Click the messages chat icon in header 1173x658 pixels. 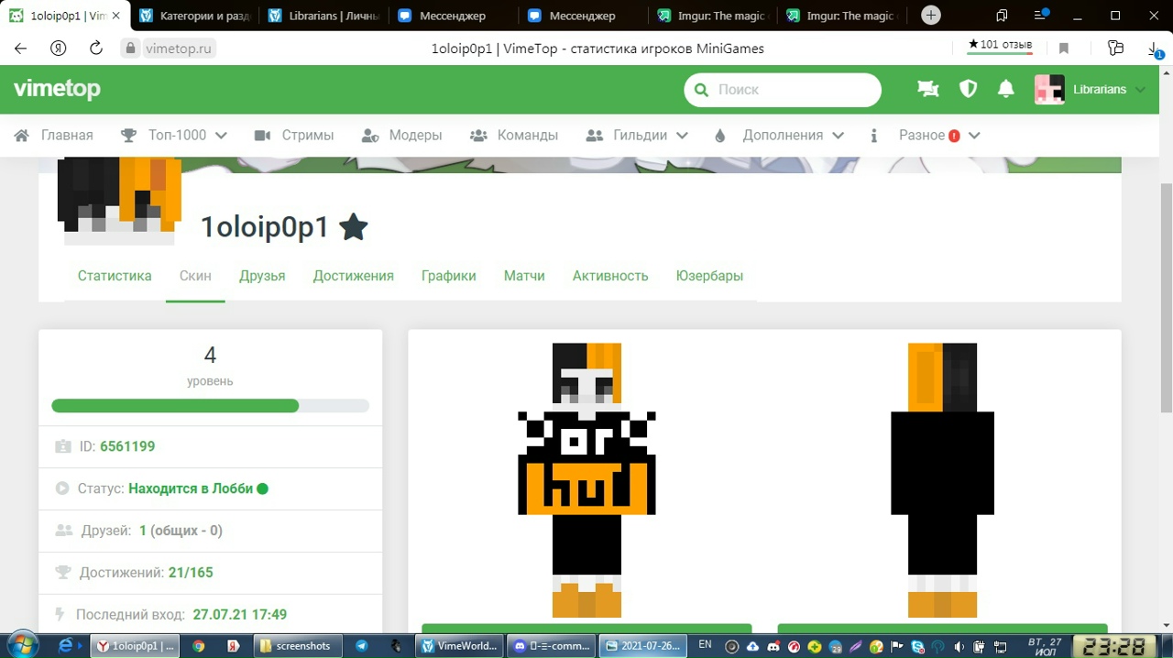(x=927, y=89)
